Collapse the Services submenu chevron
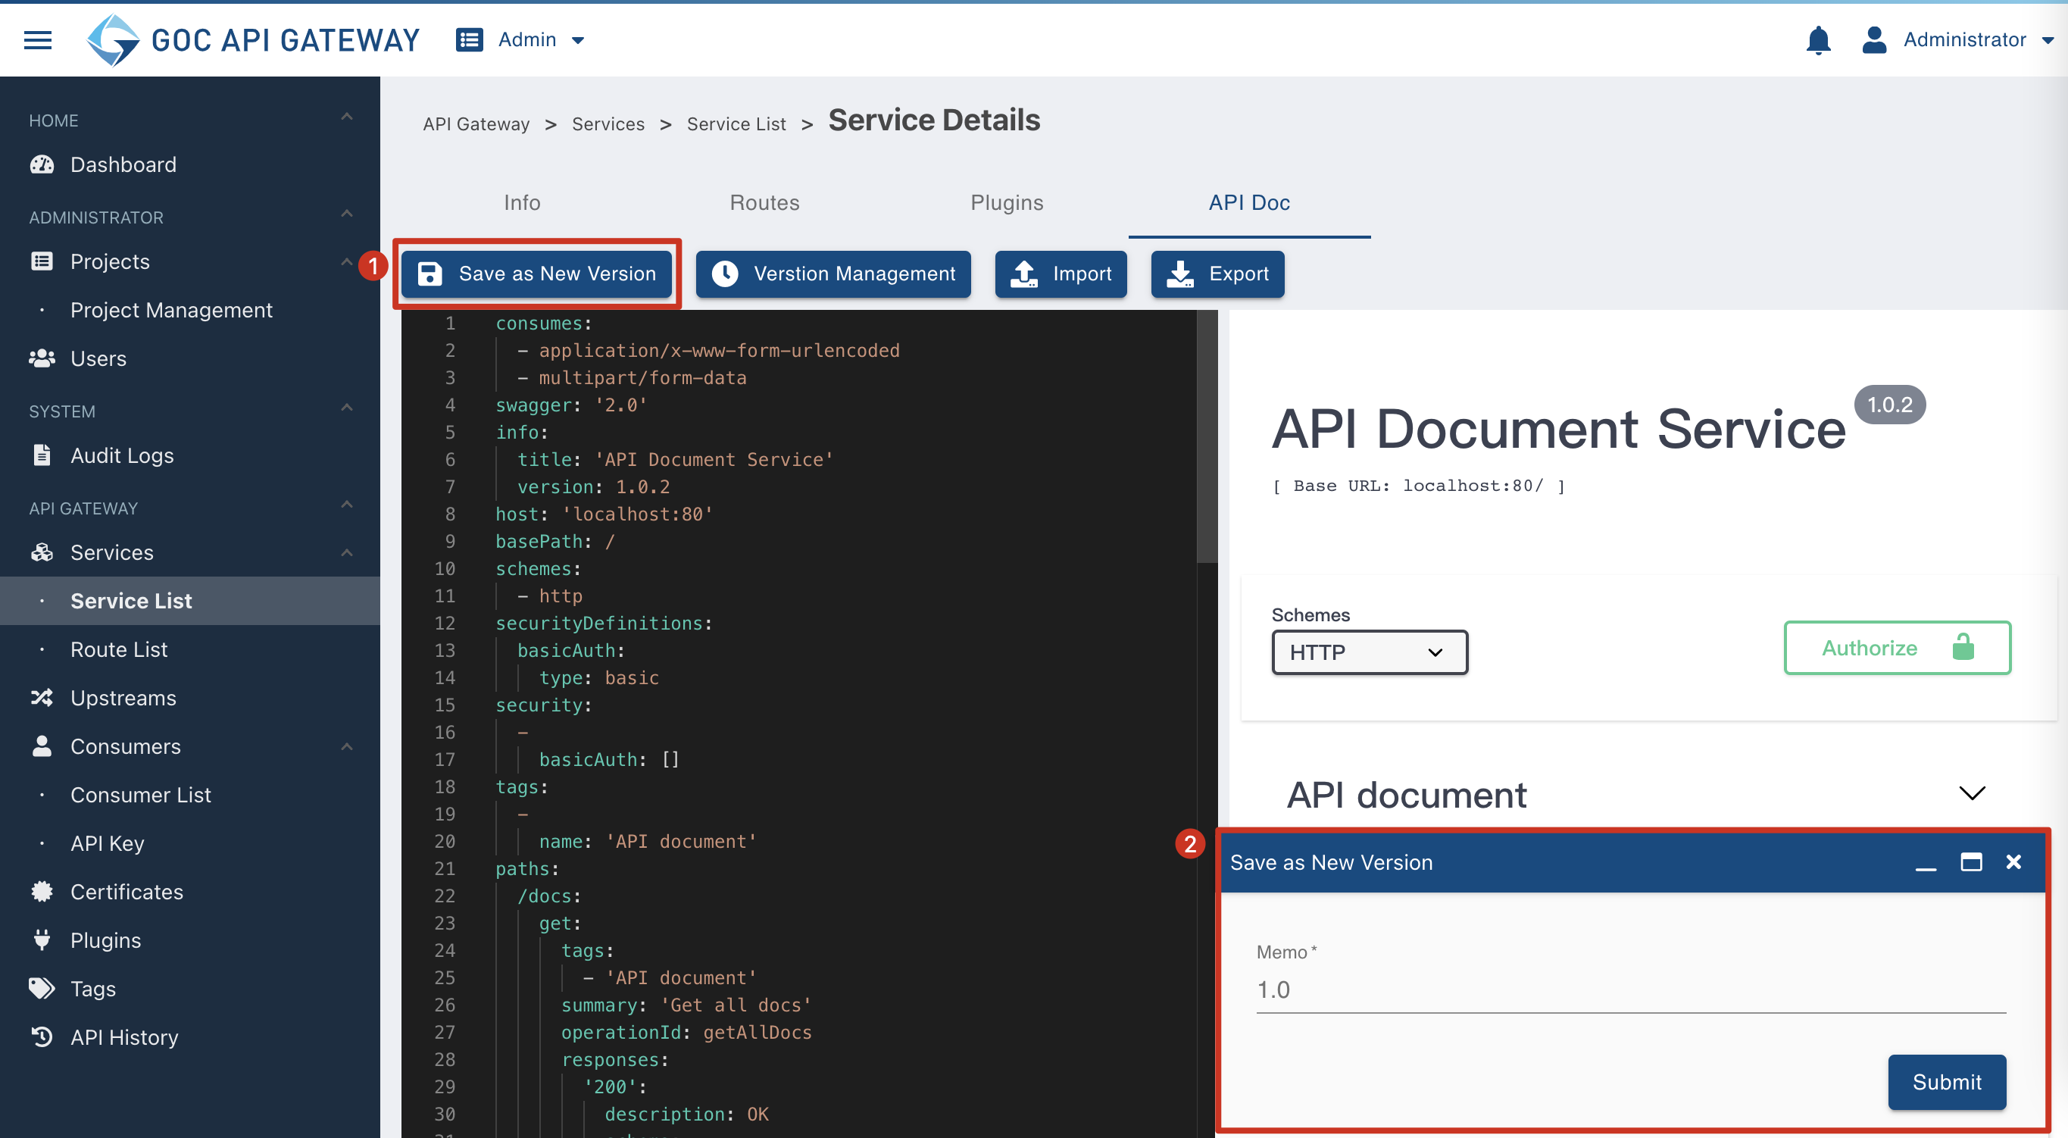 click(347, 552)
